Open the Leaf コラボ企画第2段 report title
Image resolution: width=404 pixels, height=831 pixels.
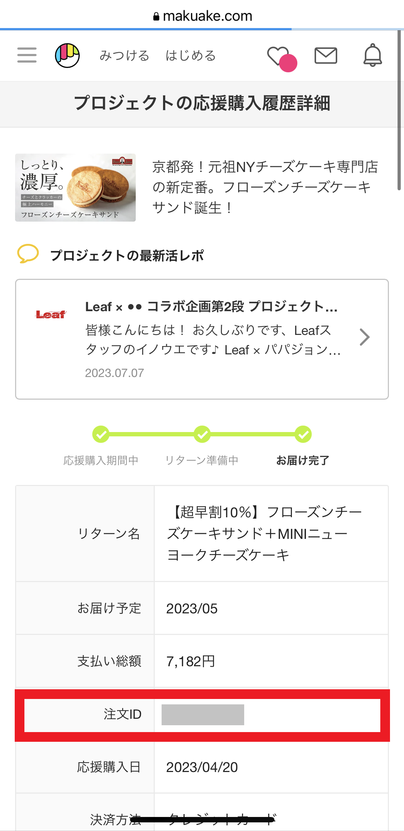[211, 307]
